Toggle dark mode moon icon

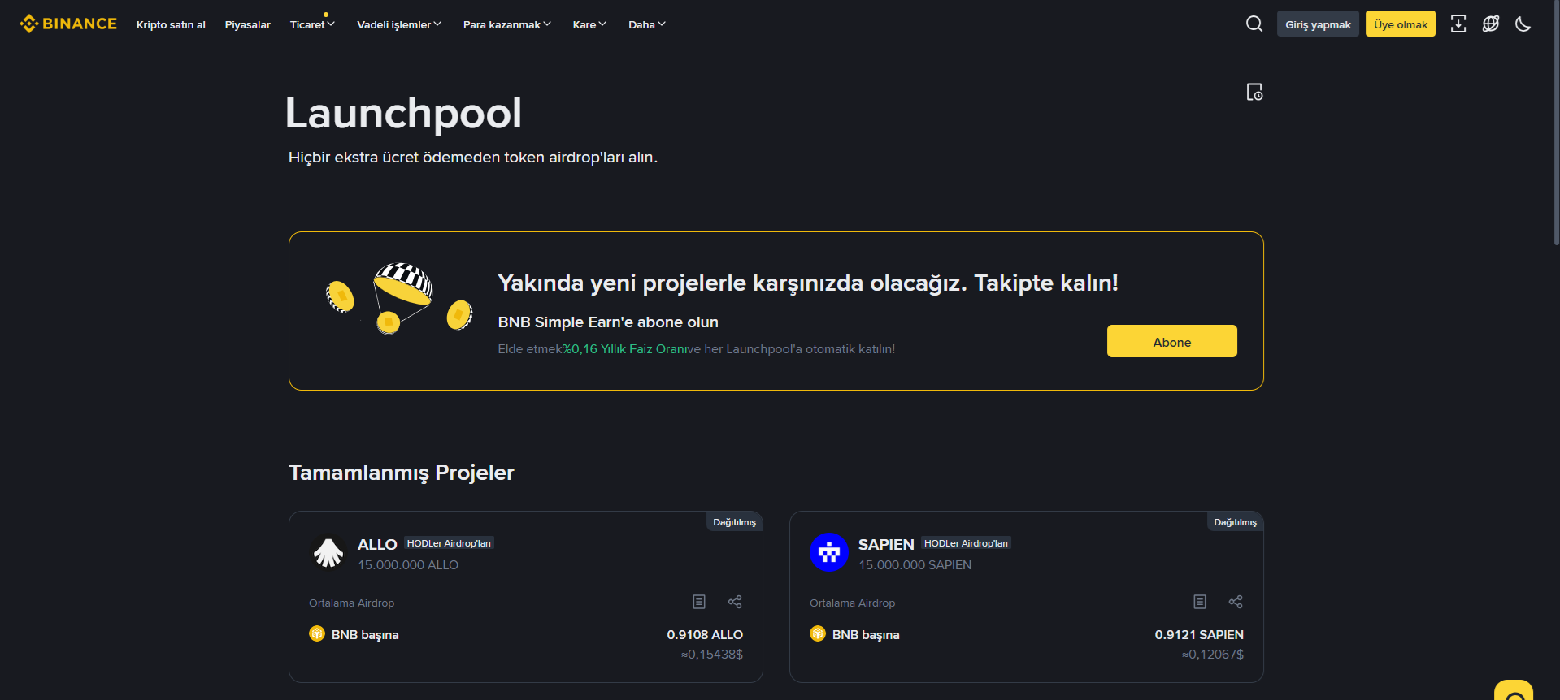point(1523,24)
